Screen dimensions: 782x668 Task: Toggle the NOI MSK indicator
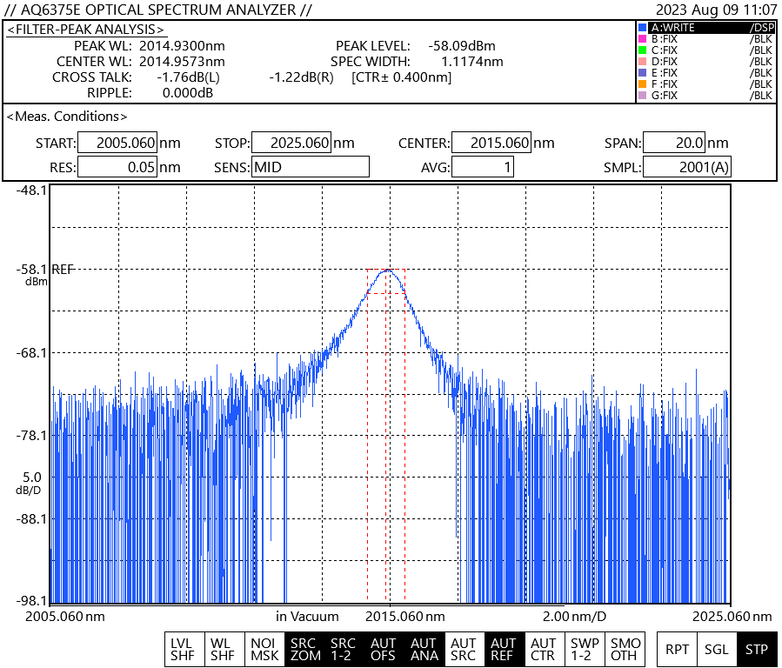click(264, 649)
